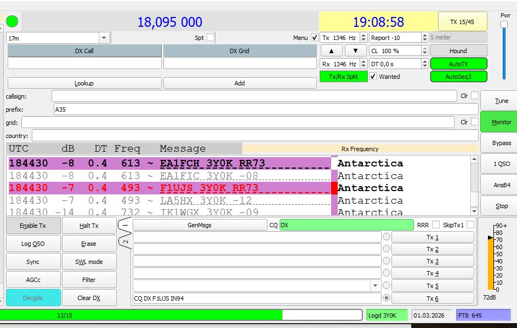Screen dimensions: 517x328
Task: Select the F1UJS 3Y0K RR73 message row
Action: click(239, 188)
